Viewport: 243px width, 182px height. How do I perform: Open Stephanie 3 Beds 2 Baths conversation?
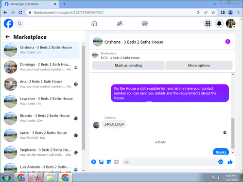pyautogui.click(x=41, y=152)
